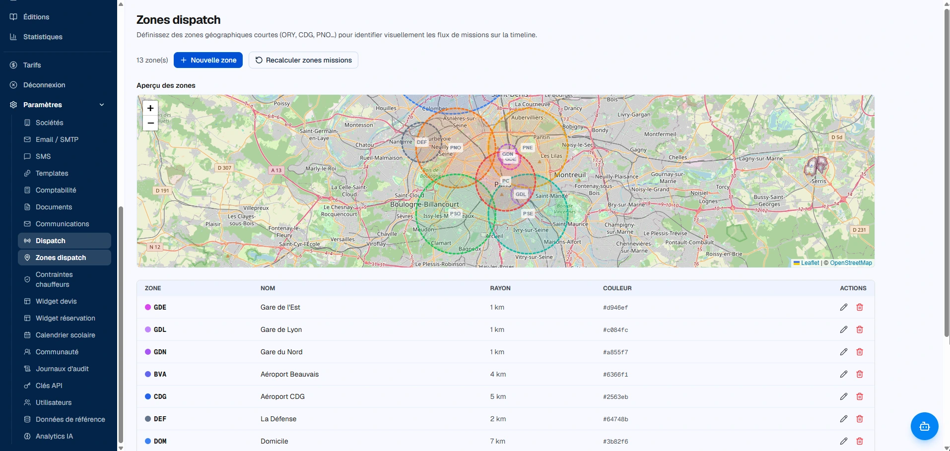950x451 pixels.
Task: Edit the CDG airport zone
Action: click(843, 396)
